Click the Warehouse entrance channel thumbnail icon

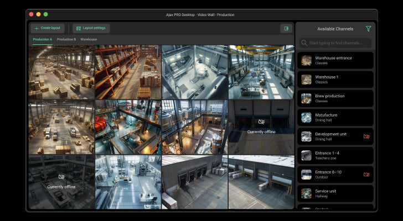[x=306, y=60]
